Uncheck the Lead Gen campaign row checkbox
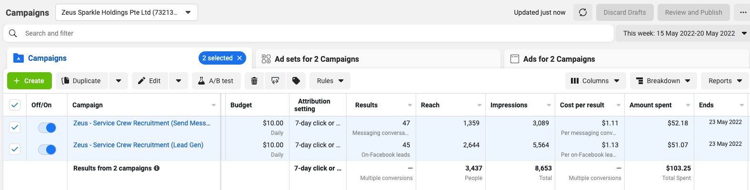Viewport: 750px width, 190px height. (x=15, y=149)
